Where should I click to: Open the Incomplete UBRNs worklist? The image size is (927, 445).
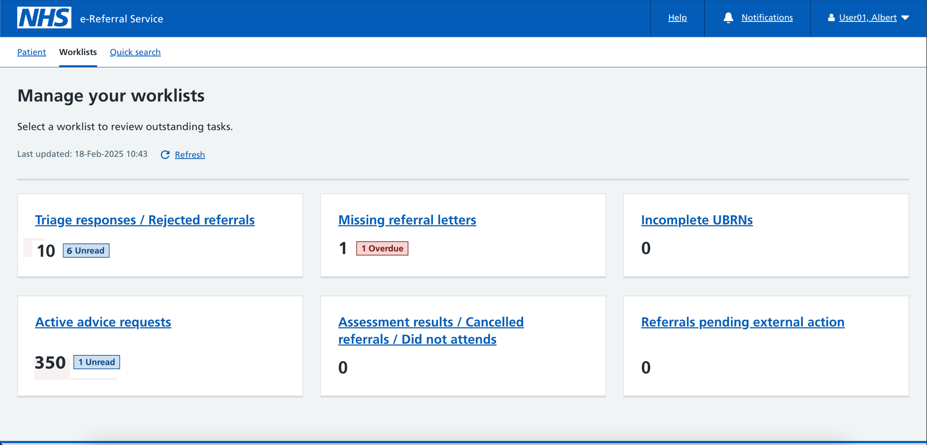(x=697, y=220)
